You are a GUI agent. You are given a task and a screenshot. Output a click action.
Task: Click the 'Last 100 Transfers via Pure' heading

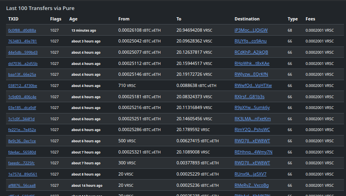(x=40, y=8)
